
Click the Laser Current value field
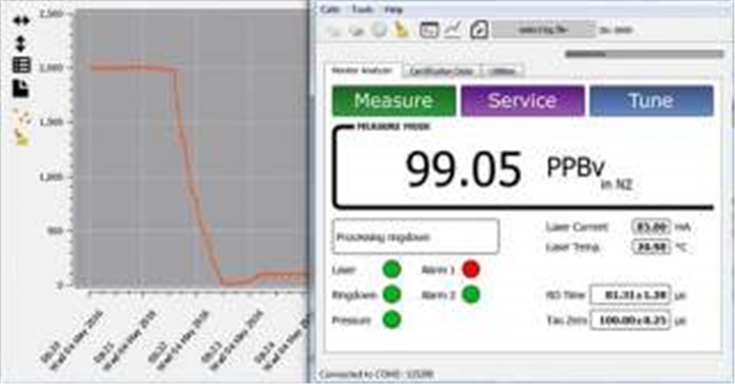coord(651,228)
